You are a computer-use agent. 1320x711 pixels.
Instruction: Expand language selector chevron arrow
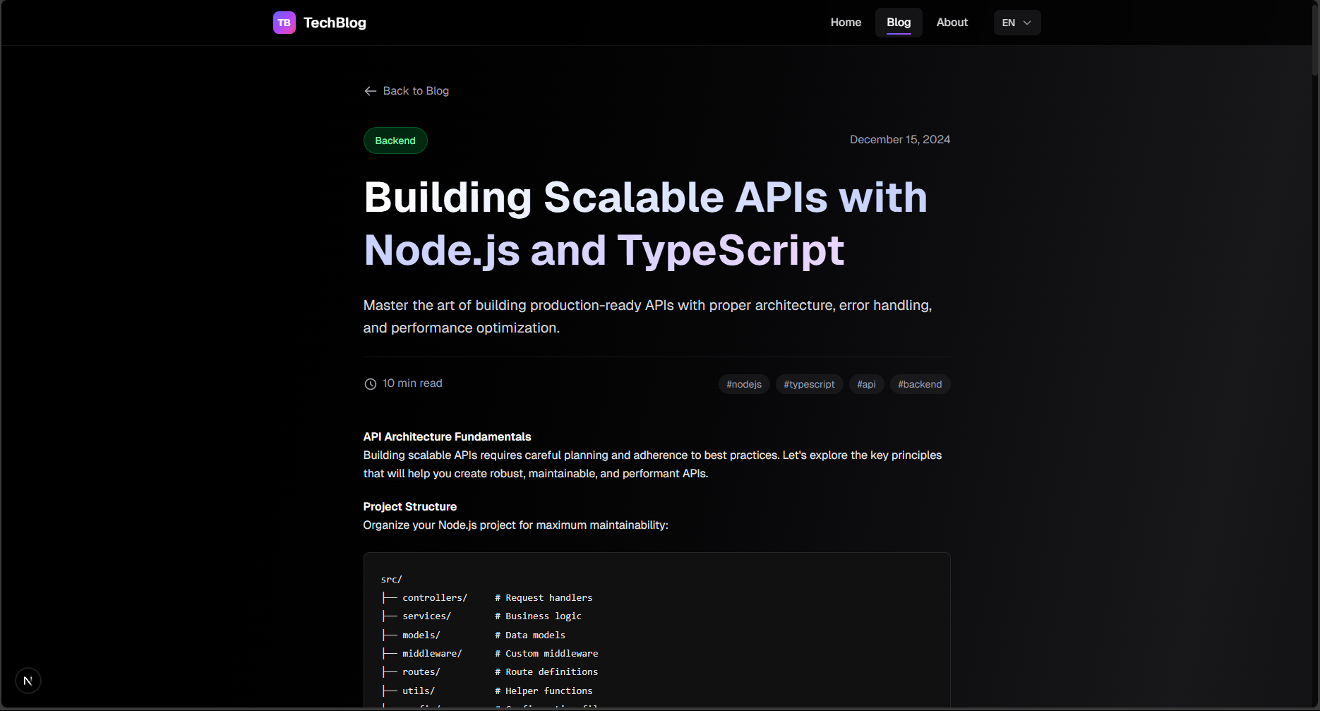click(1027, 23)
